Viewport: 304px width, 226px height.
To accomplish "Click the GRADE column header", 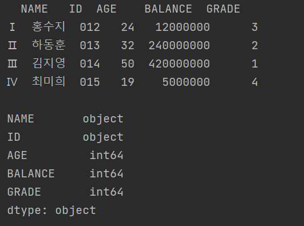I will [x=223, y=9].
